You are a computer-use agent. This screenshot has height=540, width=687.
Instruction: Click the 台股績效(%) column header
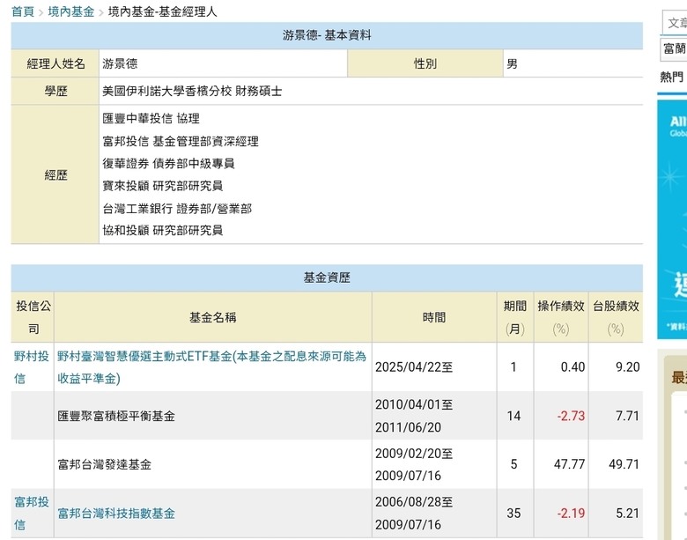pyautogui.click(x=616, y=317)
